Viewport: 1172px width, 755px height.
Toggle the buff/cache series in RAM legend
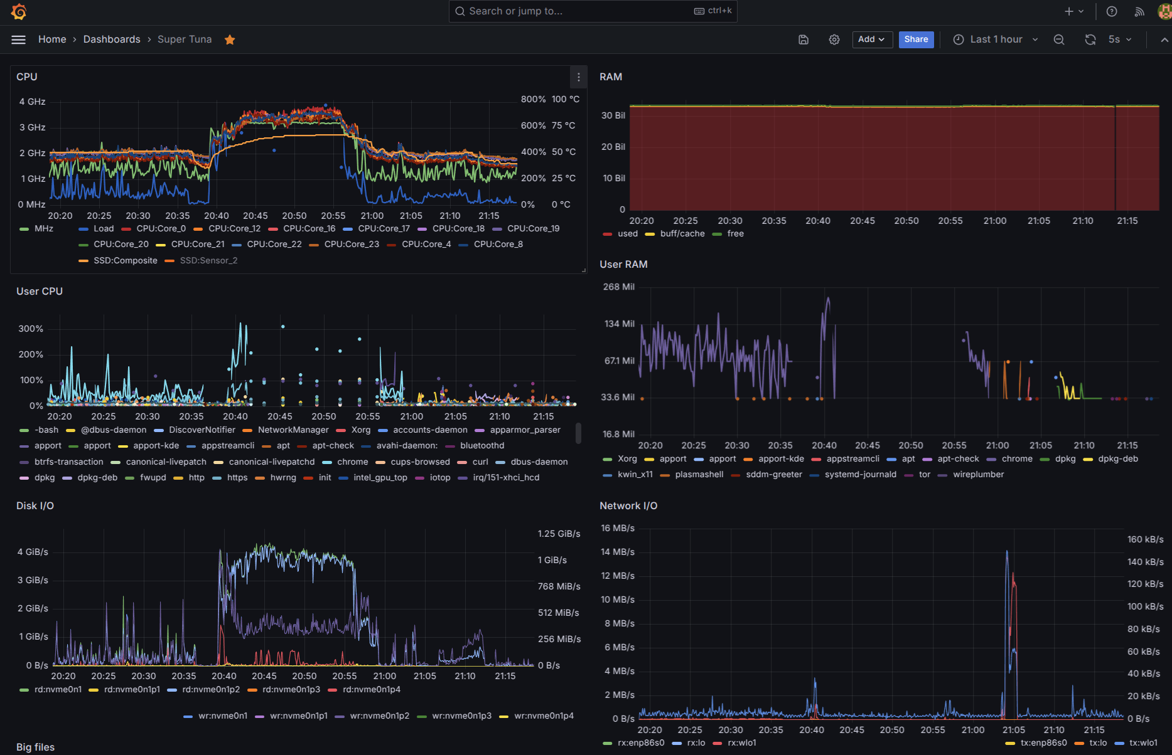click(x=682, y=234)
